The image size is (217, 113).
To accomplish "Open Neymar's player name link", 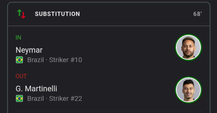I will (29, 50).
